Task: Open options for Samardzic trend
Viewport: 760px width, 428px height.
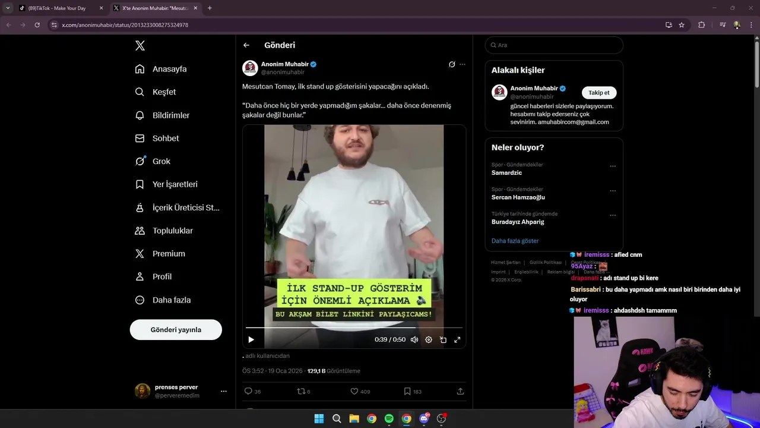Action: (613, 166)
